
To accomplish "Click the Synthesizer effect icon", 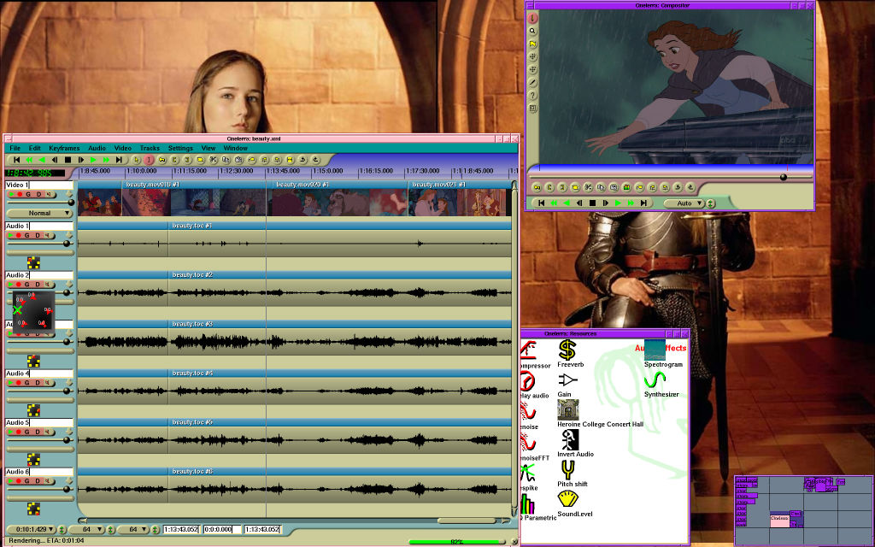I will click(x=657, y=379).
